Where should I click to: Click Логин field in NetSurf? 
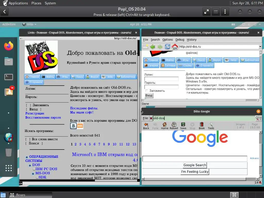click(x=161, y=79)
